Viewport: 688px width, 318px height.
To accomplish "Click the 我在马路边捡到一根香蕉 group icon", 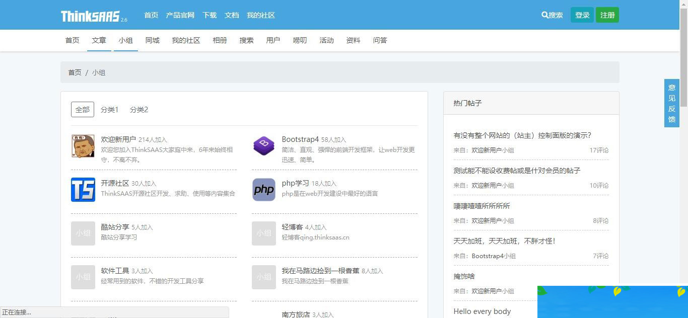I will (263, 277).
